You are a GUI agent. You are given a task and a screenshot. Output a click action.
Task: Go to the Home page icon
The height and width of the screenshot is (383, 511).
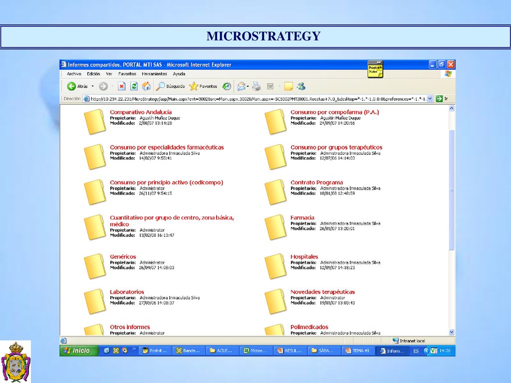146,86
